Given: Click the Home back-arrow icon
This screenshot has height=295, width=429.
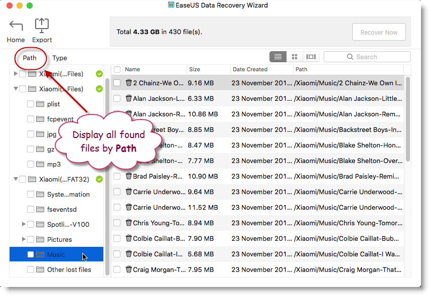Looking at the screenshot, I should (x=16, y=26).
